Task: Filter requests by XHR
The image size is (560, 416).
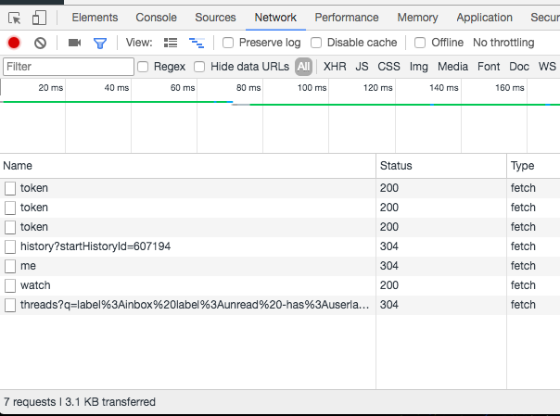Action: point(335,67)
